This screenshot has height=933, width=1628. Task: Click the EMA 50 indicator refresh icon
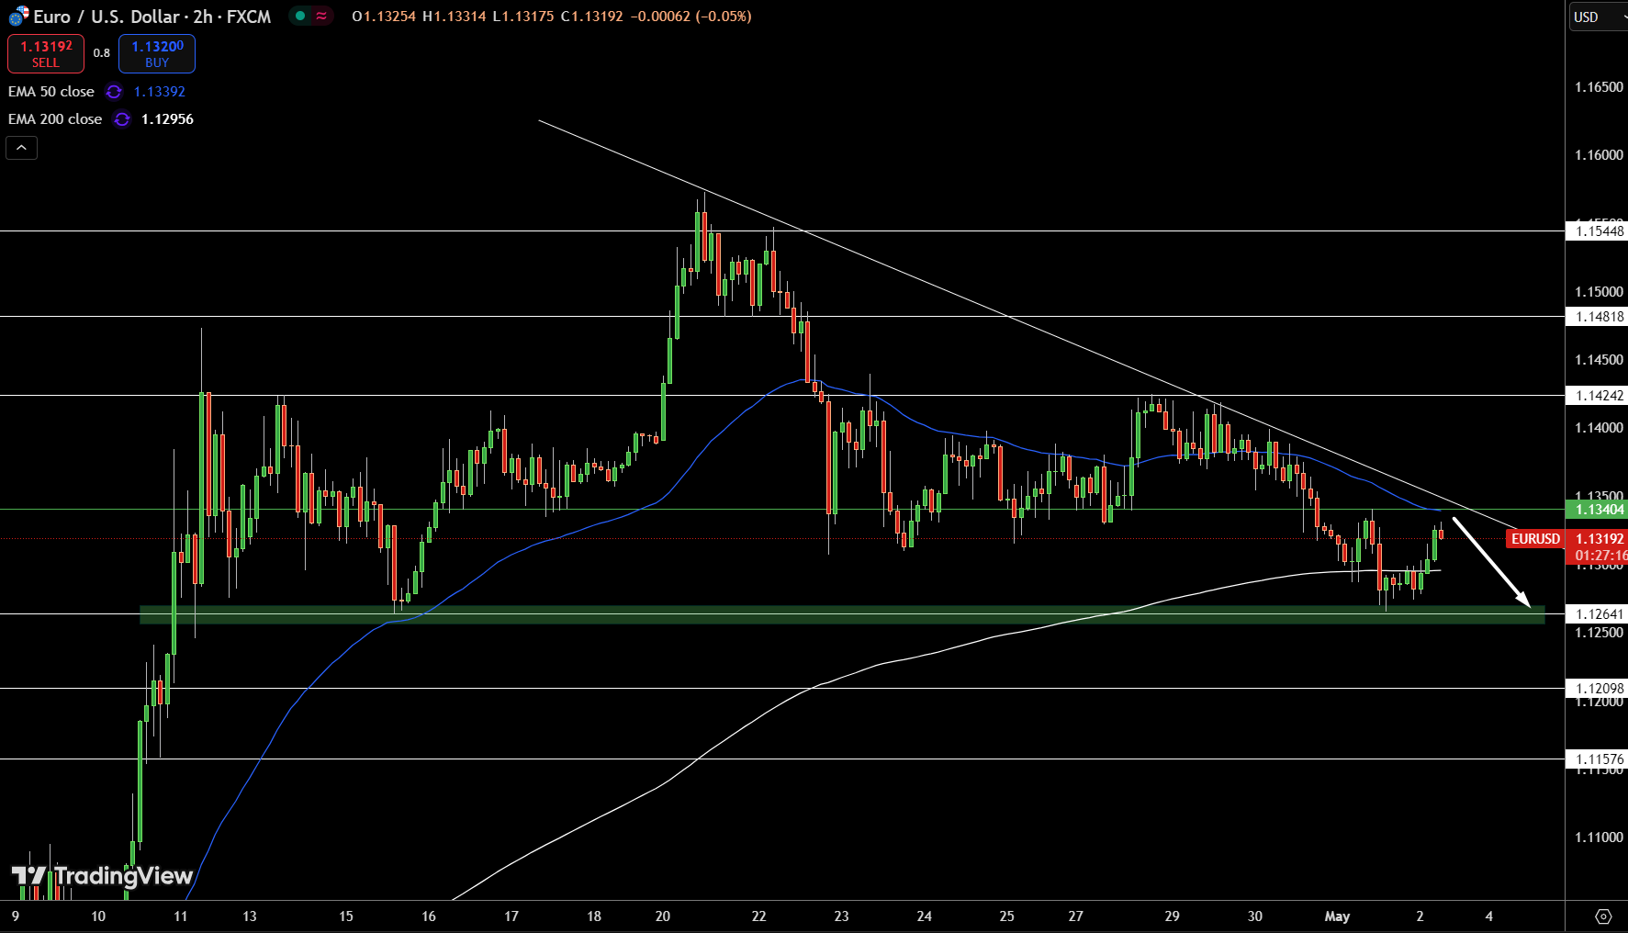tap(114, 92)
